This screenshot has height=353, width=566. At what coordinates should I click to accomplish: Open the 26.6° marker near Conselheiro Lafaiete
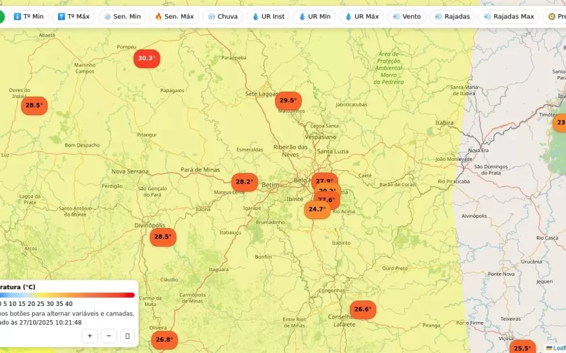pos(363,309)
